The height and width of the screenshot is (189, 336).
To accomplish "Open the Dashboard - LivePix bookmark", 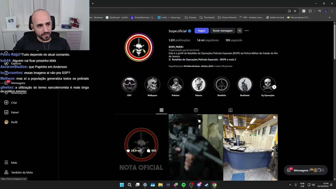I will click(x=117, y=18).
